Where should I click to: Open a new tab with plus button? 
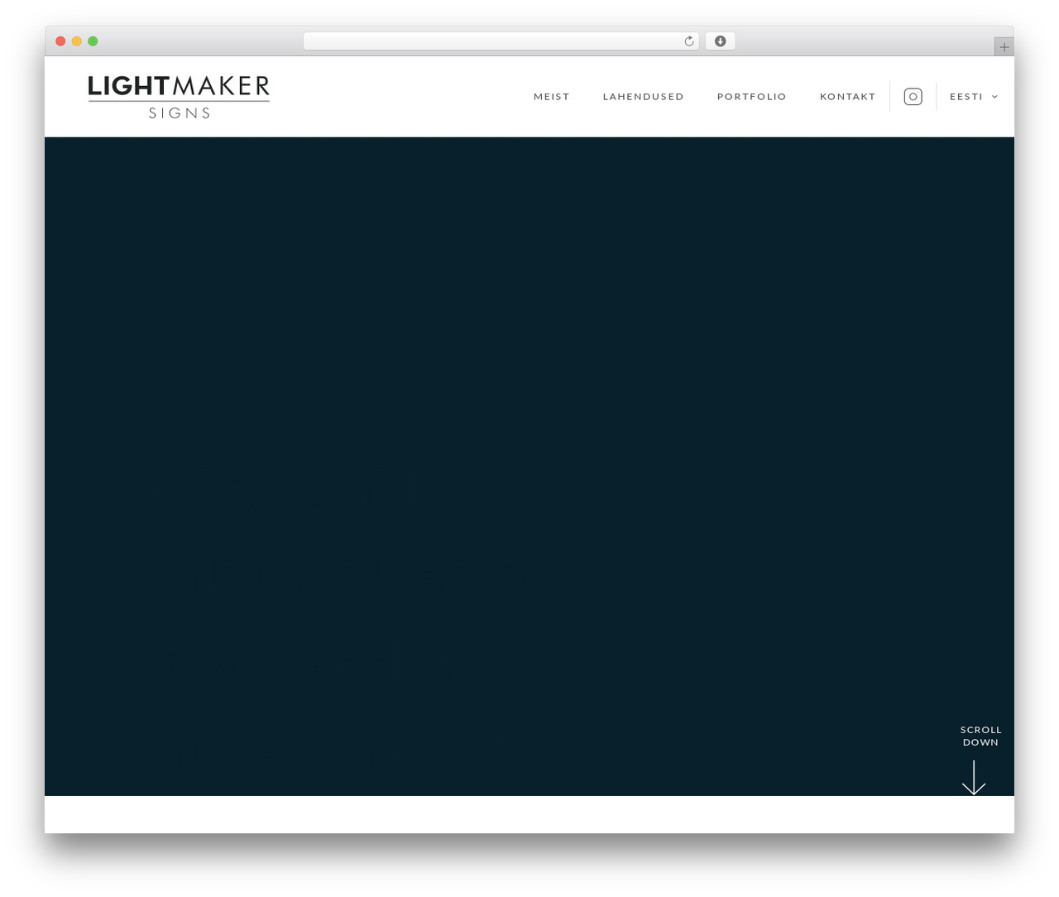[1004, 47]
